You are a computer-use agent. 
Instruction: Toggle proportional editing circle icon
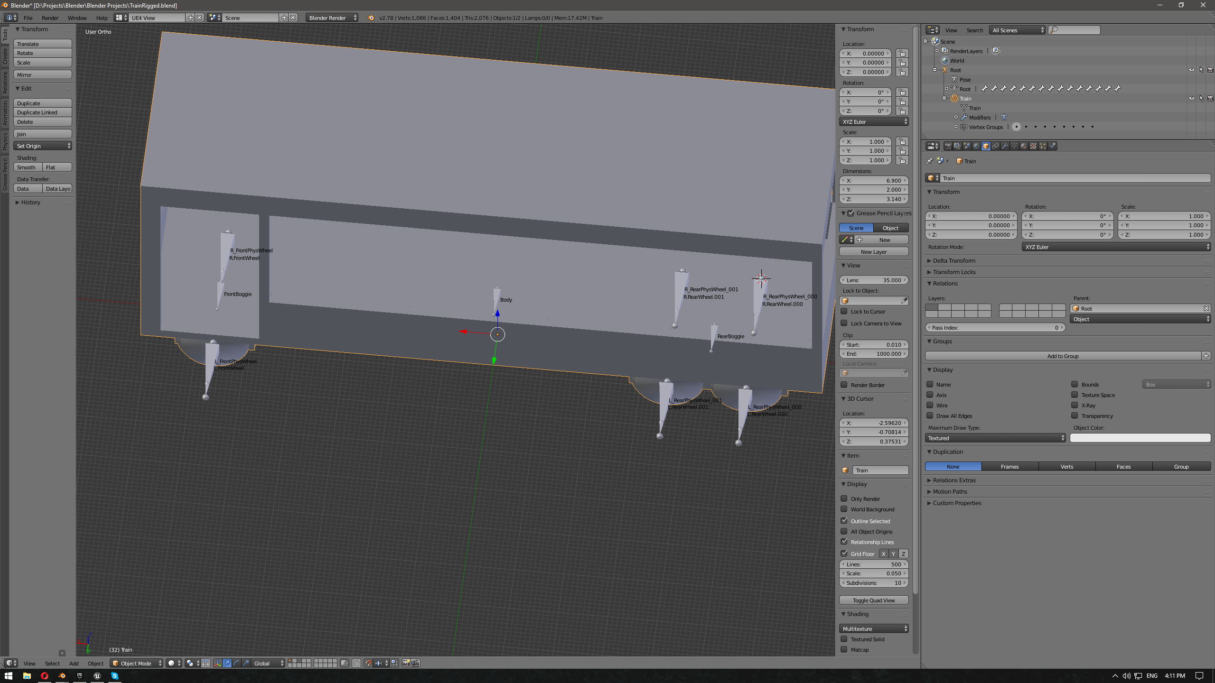(x=356, y=663)
